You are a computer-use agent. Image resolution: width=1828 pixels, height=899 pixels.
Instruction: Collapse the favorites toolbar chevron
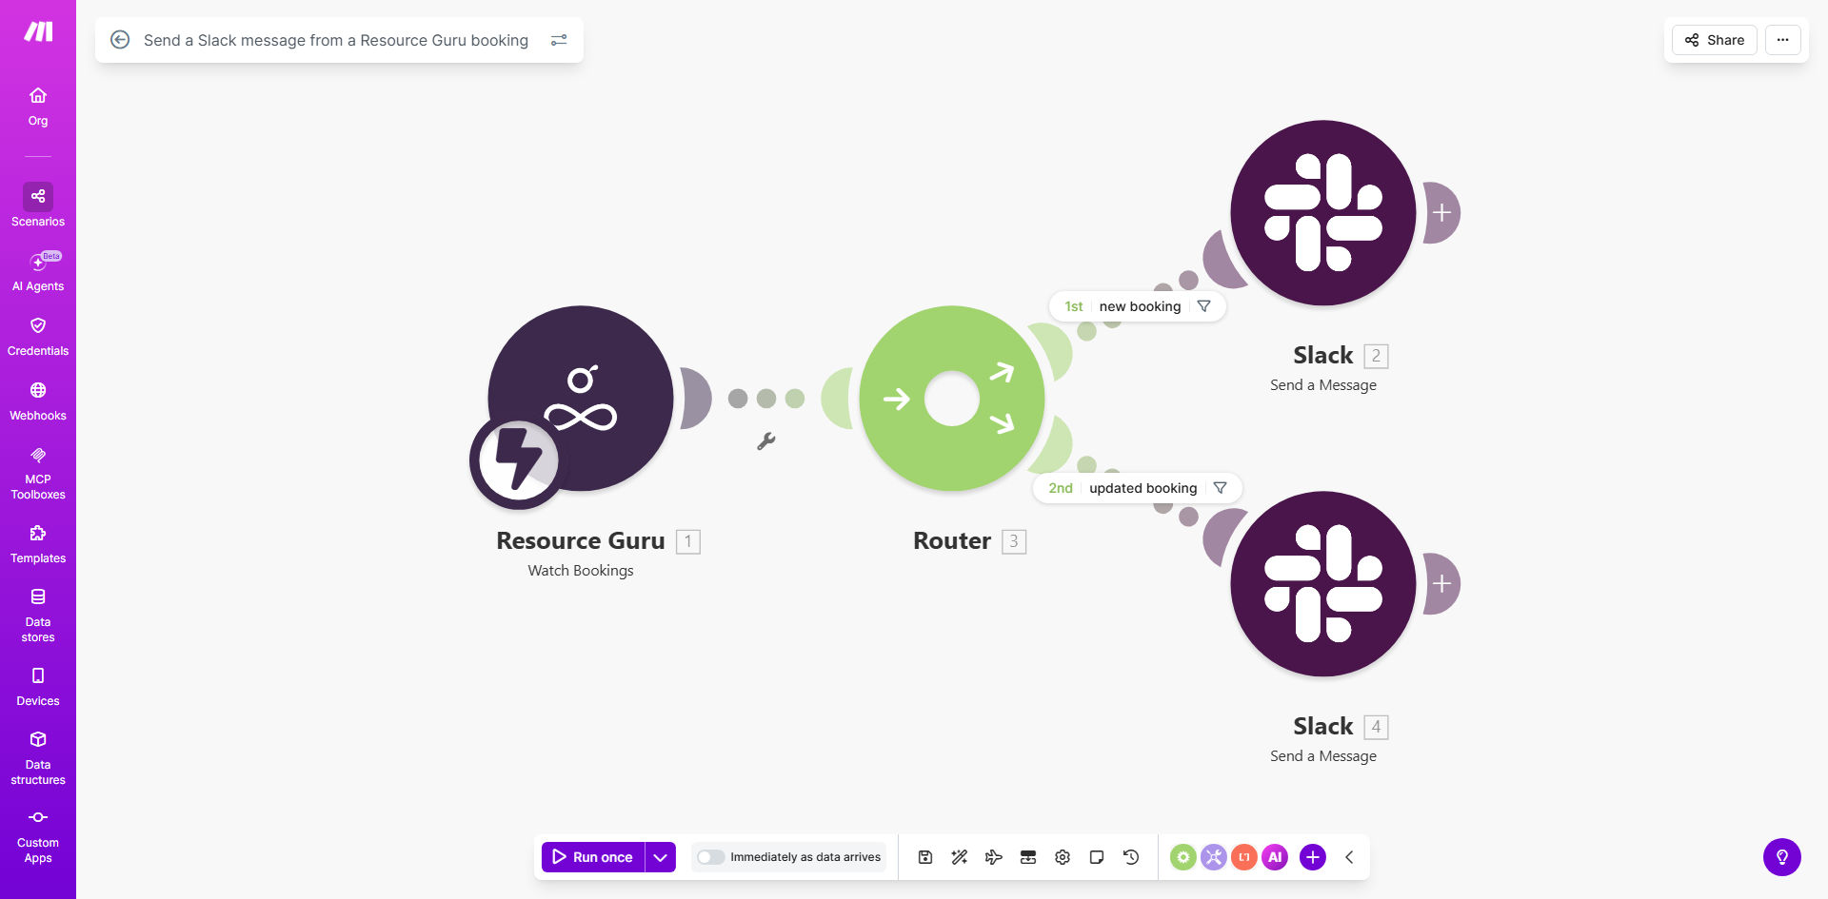1349,857
